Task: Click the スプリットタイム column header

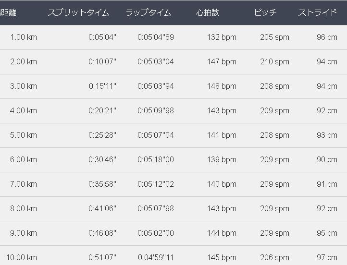Action: (78, 12)
